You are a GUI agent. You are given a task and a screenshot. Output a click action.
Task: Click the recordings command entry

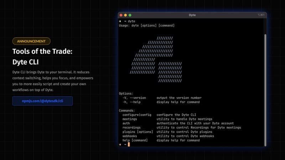point(131,128)
